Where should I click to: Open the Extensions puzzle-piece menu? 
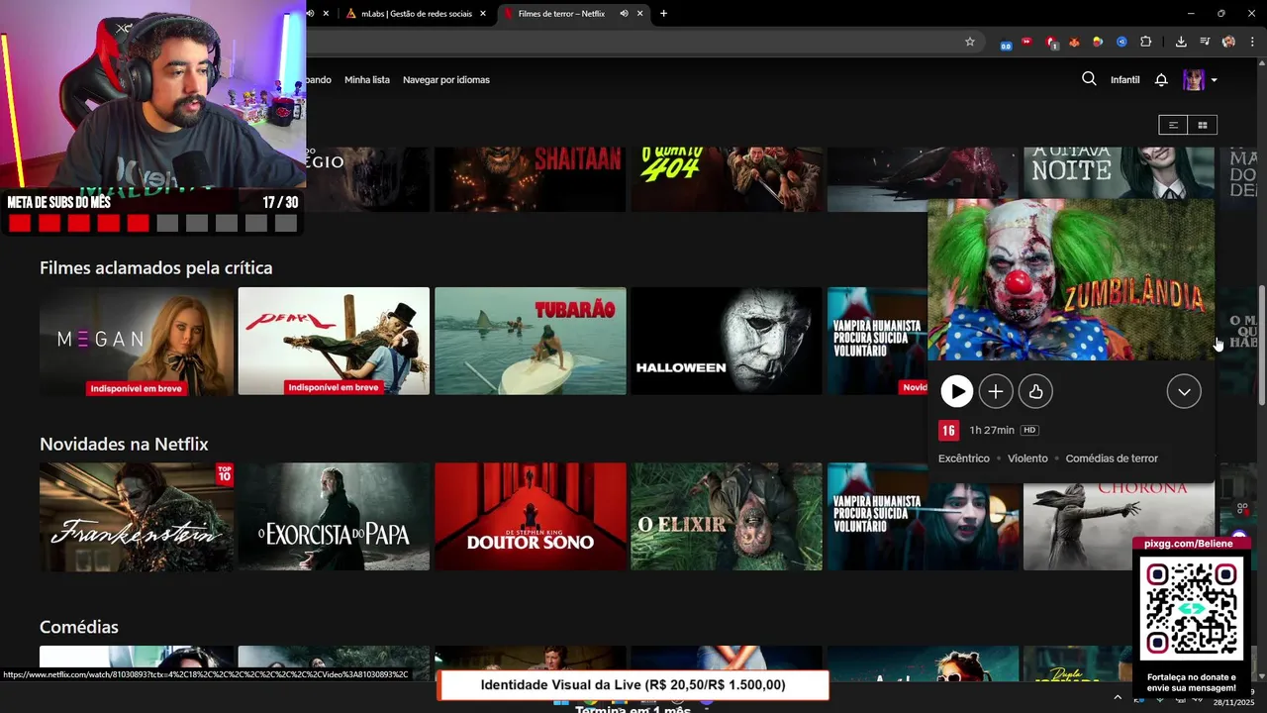point(1146,42)
